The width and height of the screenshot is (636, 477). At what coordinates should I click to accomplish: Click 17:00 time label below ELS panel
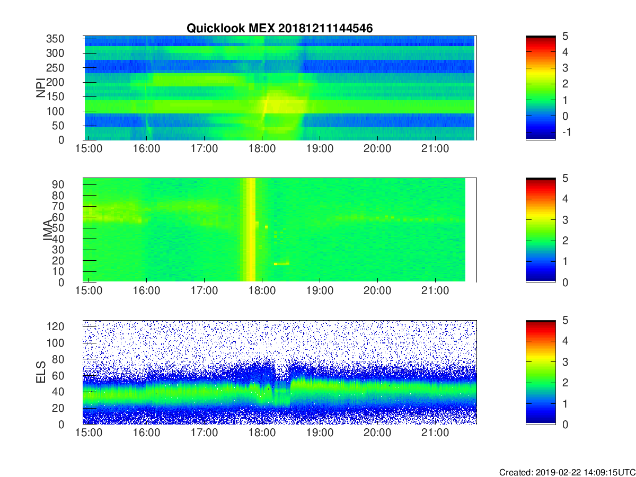point(205,433)
